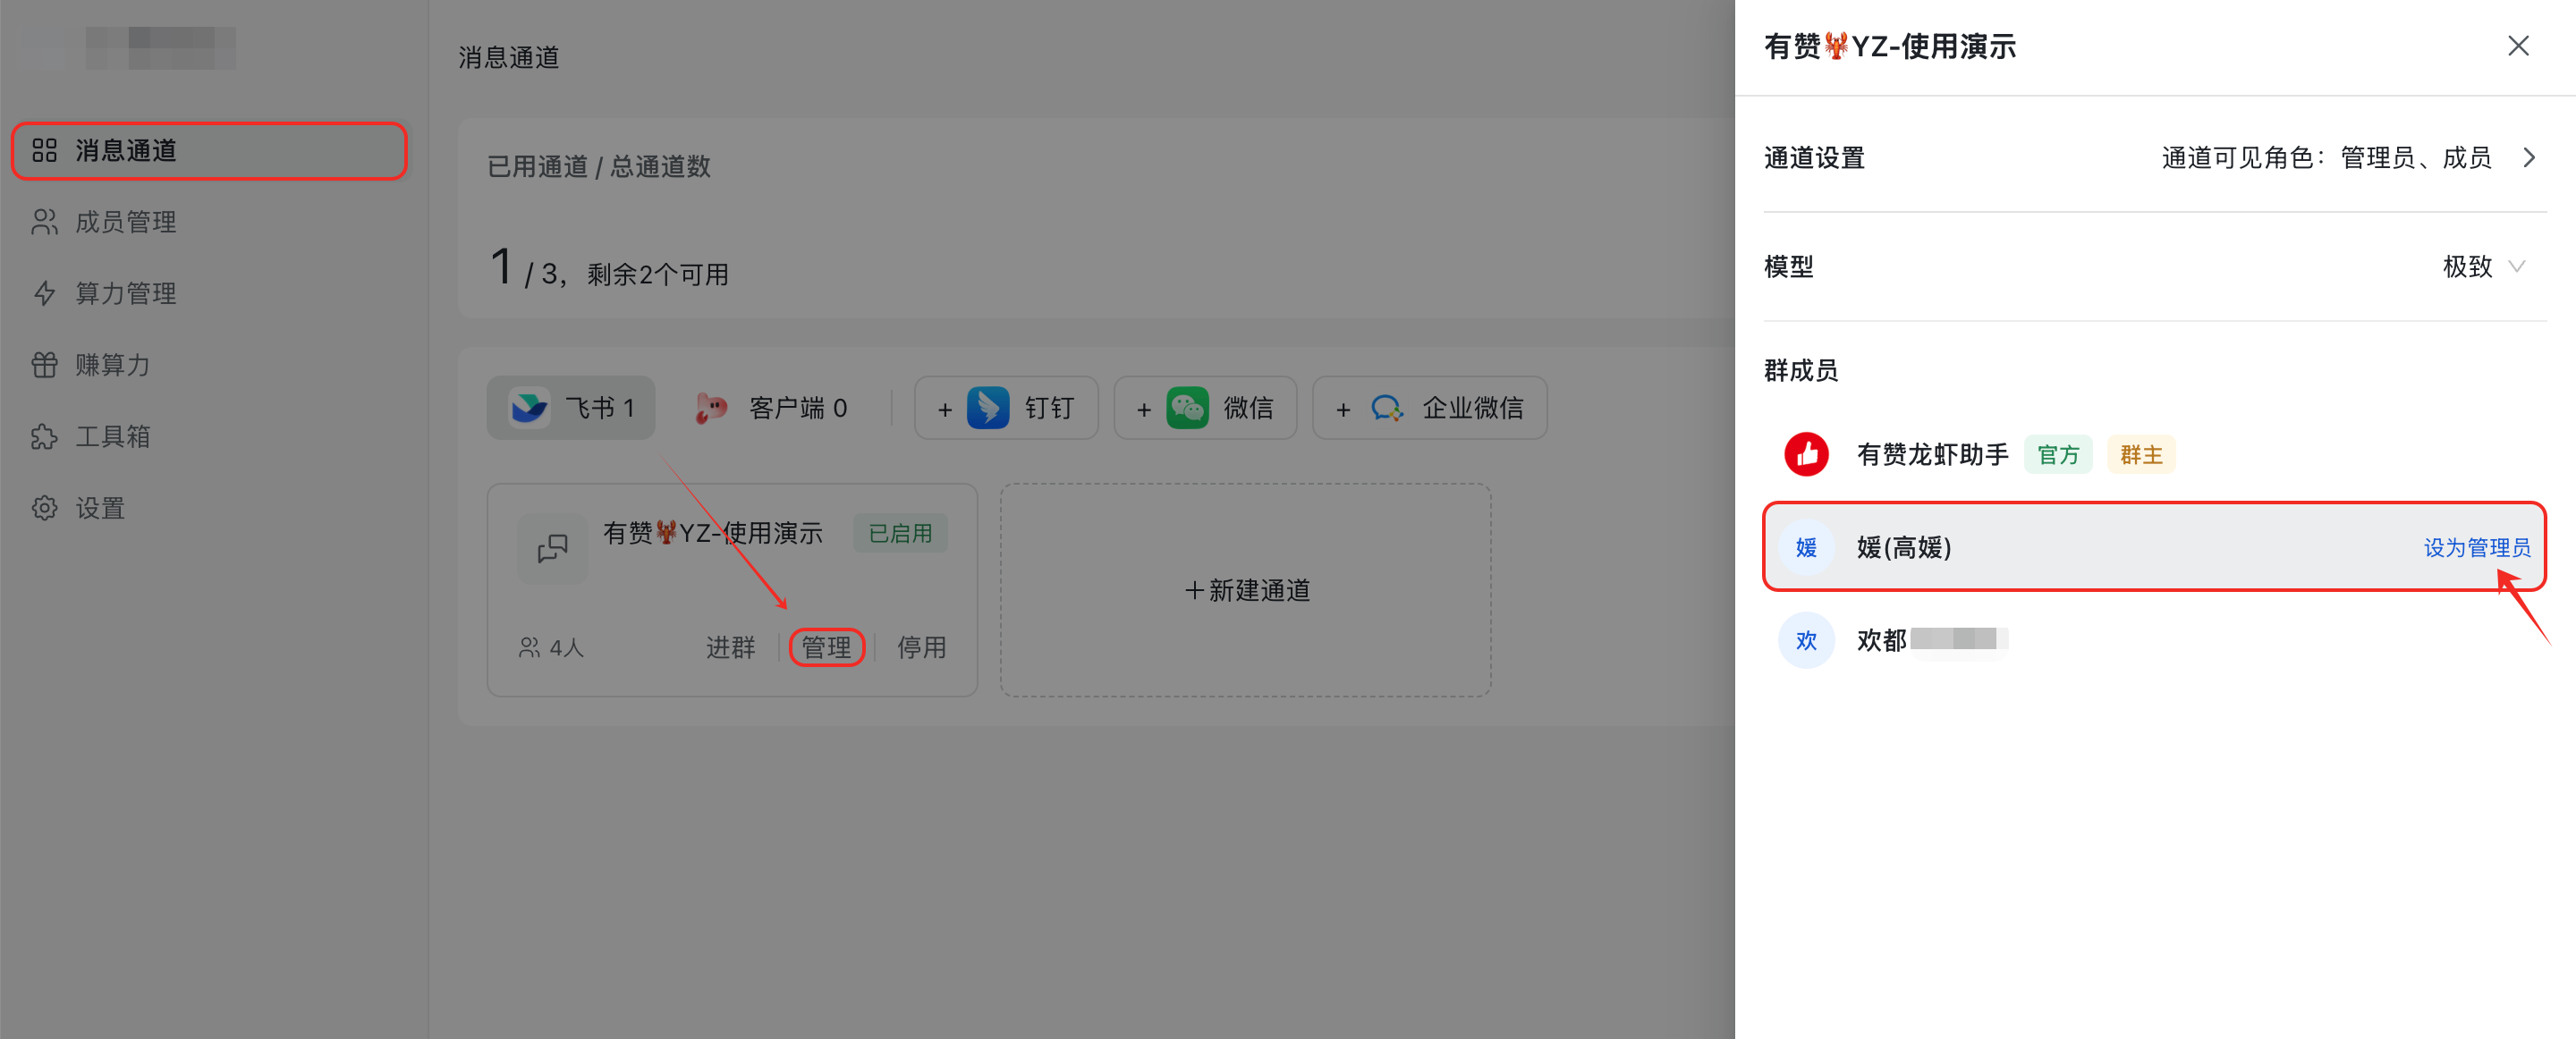Screen dimensions: 2576x1039
Task: Click the 有赞龙虾助手 member name
Action: coord(1932,455)
